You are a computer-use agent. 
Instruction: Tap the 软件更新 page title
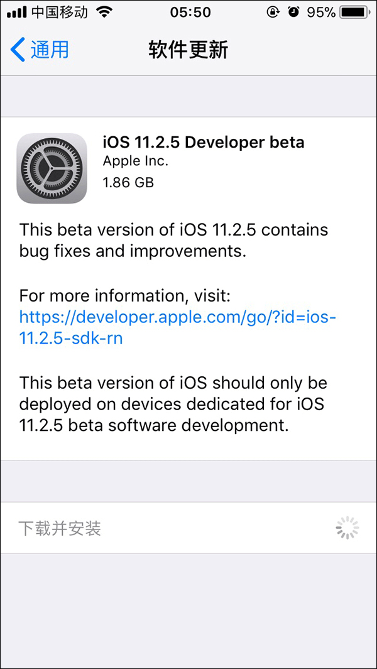pyautogui.click(x=188, y=50)
